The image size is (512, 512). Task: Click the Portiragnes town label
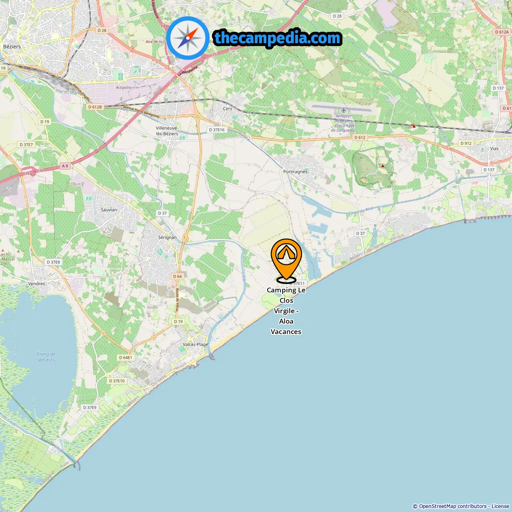point(295,172)
